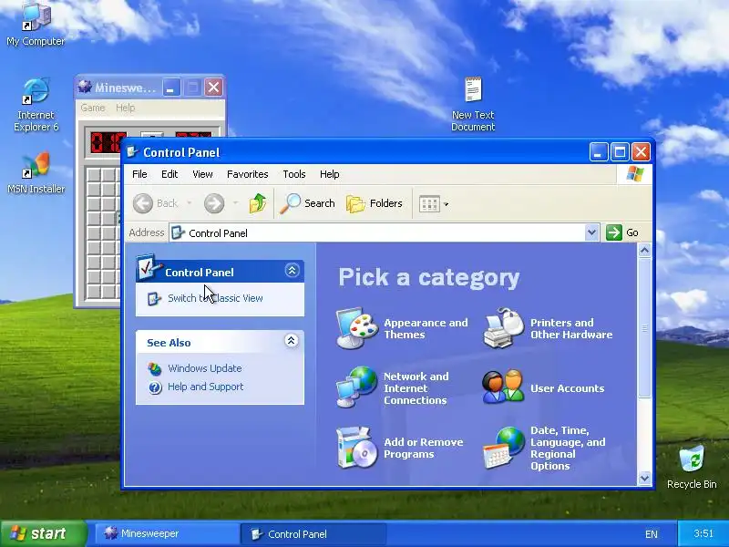Open Network and Internet Connections icon

(x=356, y=387)
